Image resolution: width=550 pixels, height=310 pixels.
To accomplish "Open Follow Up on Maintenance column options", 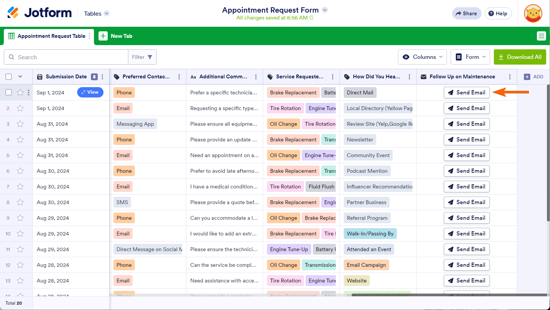I will click(x=510, y=77).
